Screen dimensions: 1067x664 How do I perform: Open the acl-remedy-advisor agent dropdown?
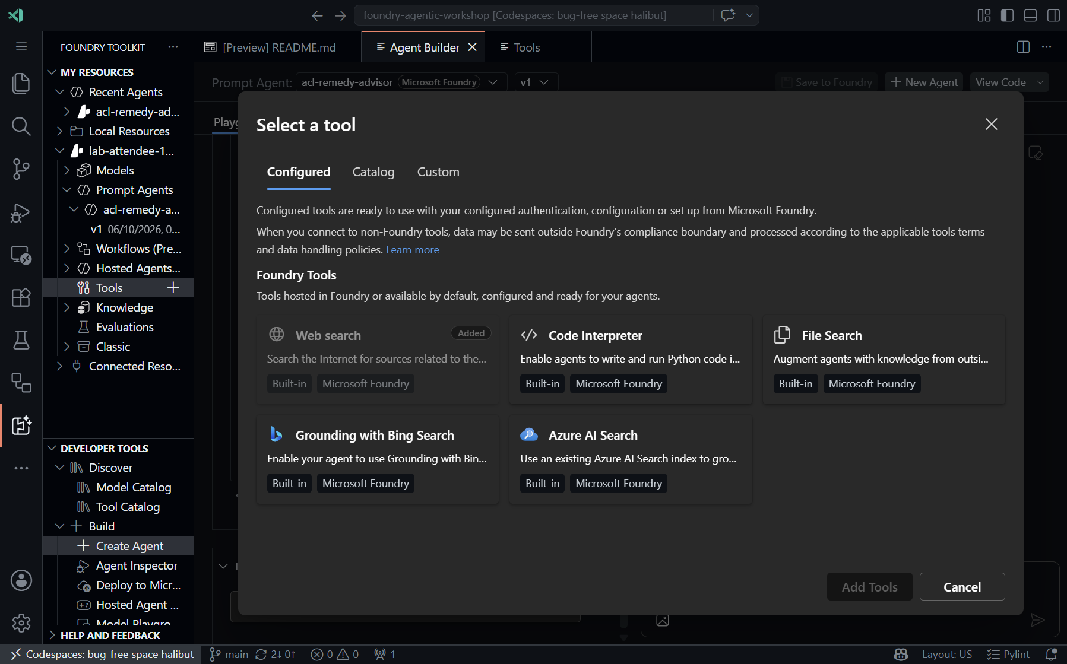pyautogui.click(x=401, y=82)
